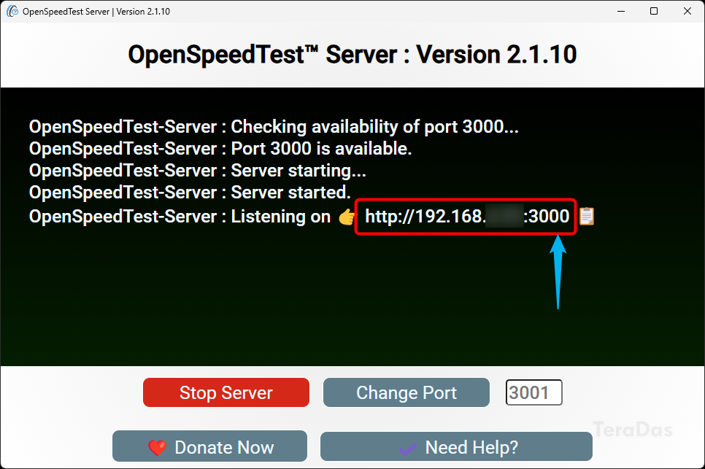Open Need Help? button text
705x469 pixels.
click(471, 447)
